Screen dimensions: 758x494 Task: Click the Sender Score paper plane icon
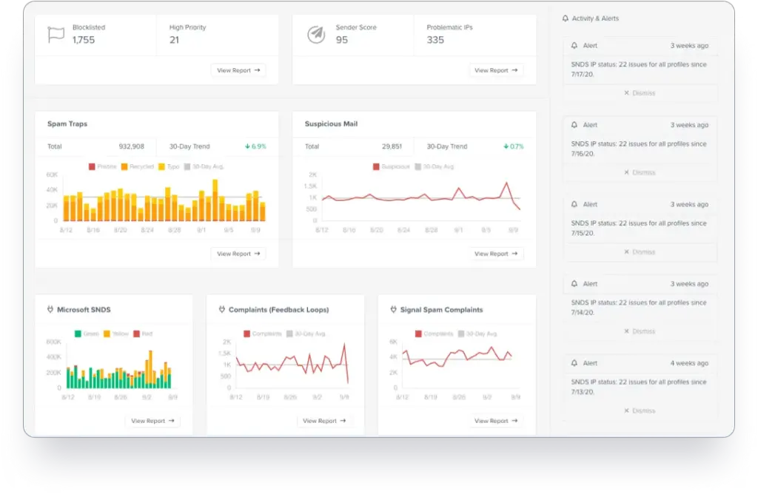(315, 34)
